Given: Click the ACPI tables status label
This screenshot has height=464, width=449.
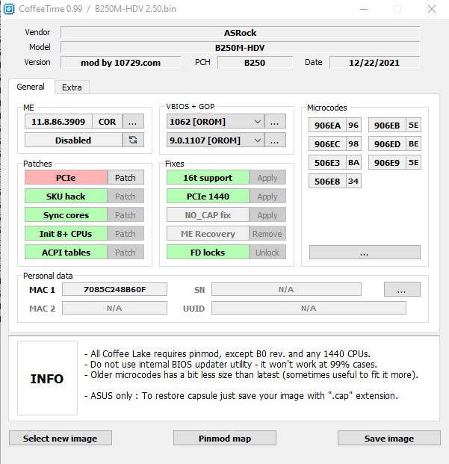Looking at the screenshot, I should click(66, 252).
